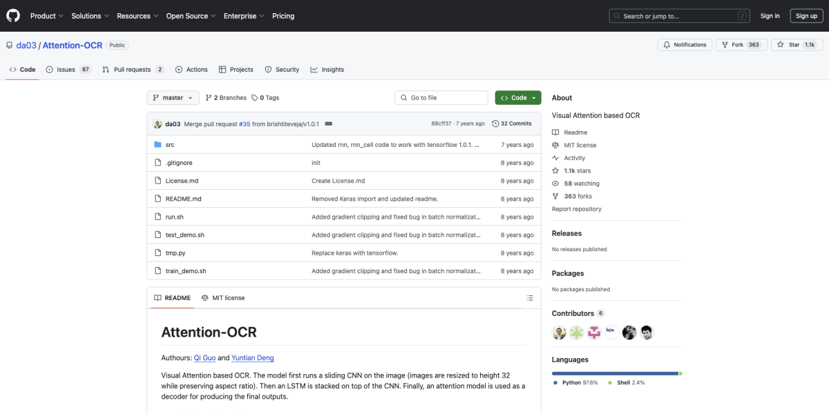Click the Python language bar segment
The height and width of the screenshot is (414, 829).
coord(615,373)
